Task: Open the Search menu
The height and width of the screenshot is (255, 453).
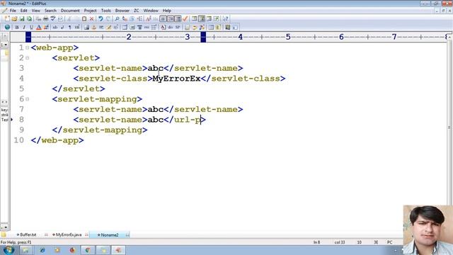Action: pyautogui.click(x=50, y=11)
